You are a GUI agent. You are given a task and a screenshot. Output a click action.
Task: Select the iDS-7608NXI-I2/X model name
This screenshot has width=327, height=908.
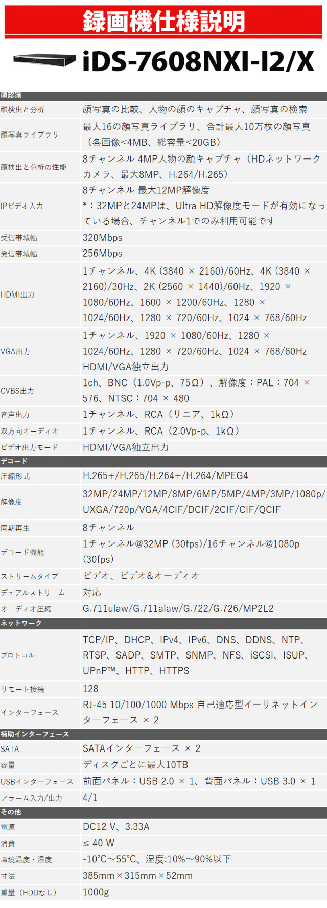click(198, 61)
